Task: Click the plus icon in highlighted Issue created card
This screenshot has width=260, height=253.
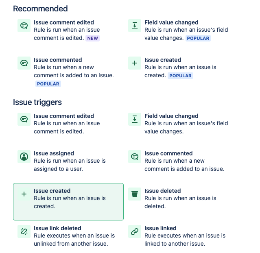Action: 24,194
